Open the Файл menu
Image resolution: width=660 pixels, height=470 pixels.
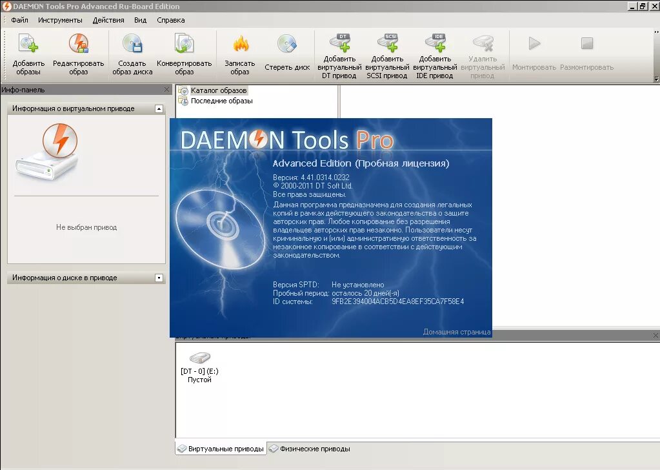19,20
